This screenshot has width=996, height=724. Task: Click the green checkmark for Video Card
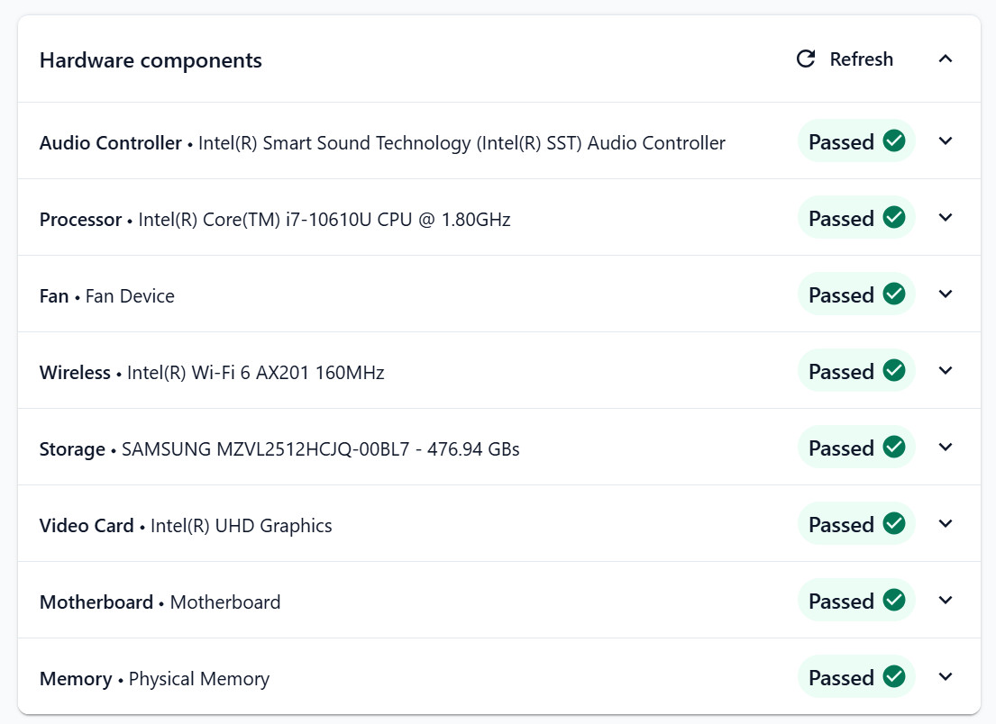click(893, 524)
